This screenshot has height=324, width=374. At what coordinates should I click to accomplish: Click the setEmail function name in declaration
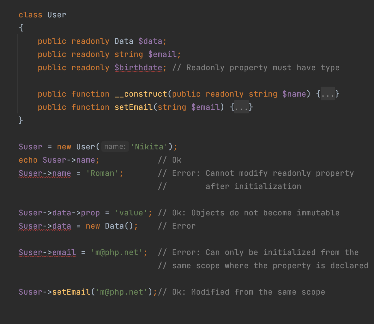click(x=134, y=107)
